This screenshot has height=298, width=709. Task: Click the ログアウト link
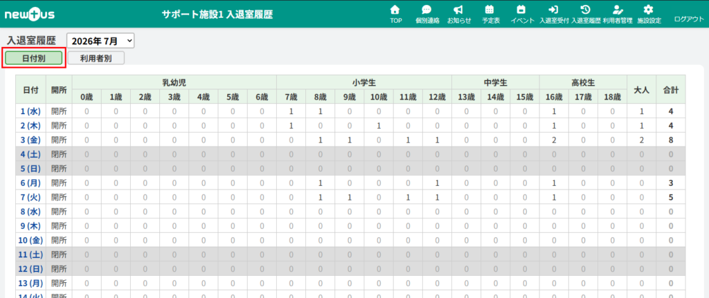coord(689,19)
